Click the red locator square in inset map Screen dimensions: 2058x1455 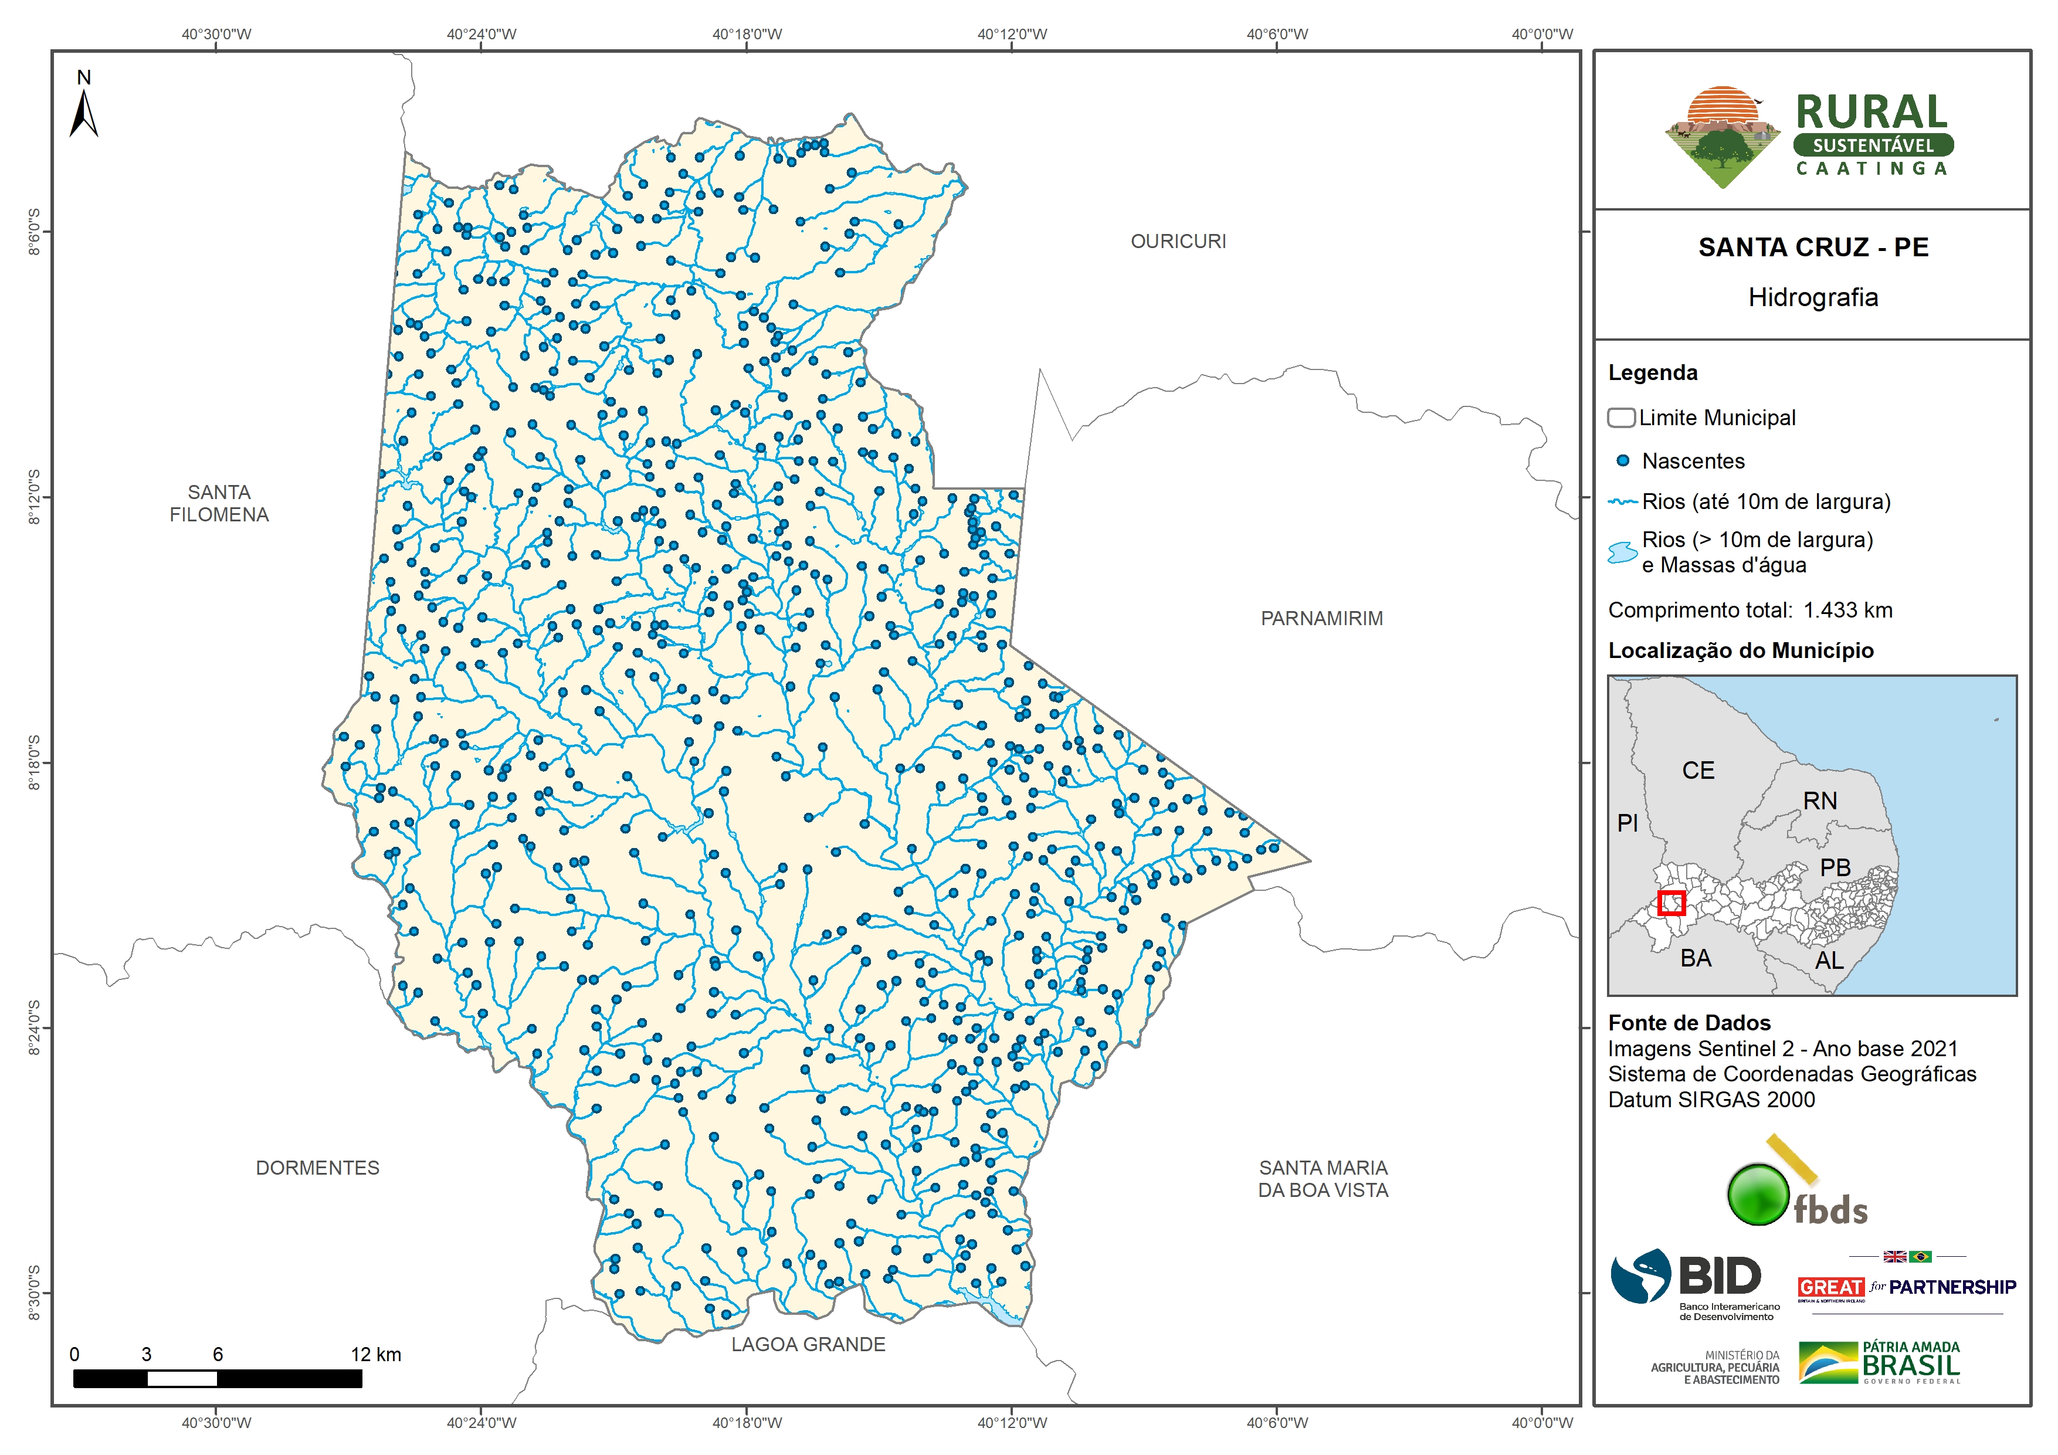coord(1671,903)
